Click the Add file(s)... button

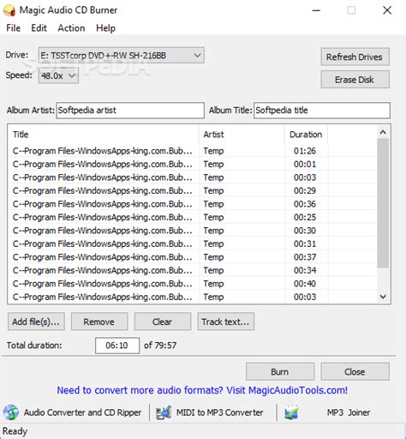[36, 322]
